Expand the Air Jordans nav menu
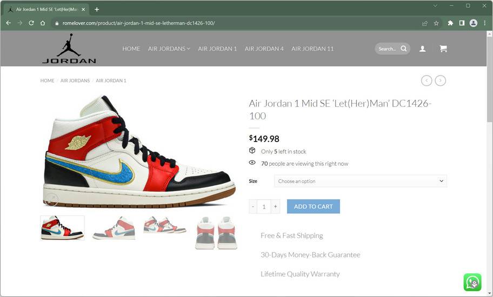The height and width of the screenshot is (297, 493). pos(169,49)
